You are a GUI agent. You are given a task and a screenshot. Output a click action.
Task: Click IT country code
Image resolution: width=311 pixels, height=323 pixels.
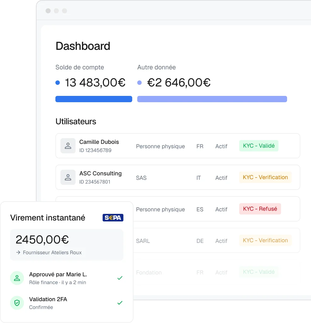point(199,178)
